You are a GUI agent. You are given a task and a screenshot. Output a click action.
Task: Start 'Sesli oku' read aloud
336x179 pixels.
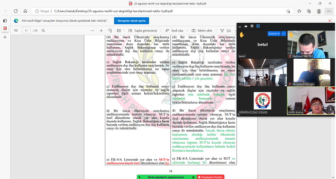click(x=174, y=31)
